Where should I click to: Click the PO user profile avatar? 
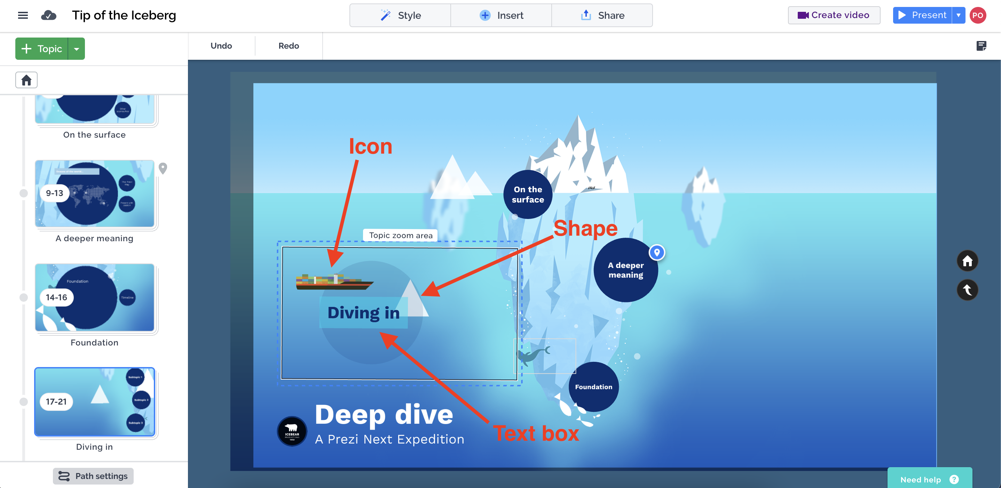point(978,15)
